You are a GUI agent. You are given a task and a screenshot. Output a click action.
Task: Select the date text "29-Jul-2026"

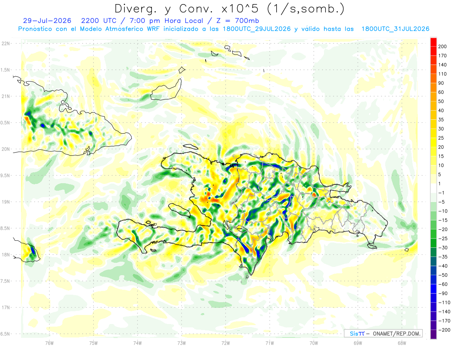47,21
